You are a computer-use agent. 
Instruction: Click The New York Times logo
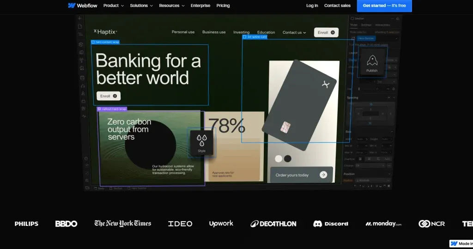[x=122, y=223]
